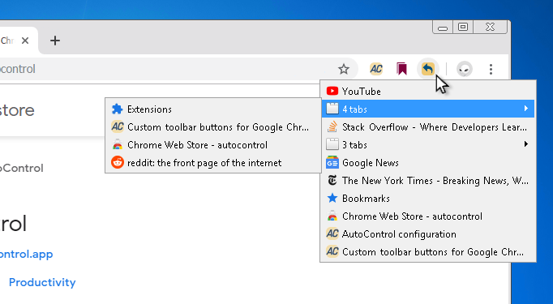Click the yellow undo-close-tab toolbar button
This screenshot has width=553, height=304.
428,69
